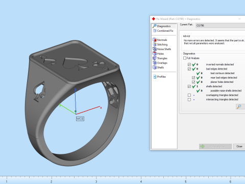Click the green checkmark beside bad contours detected
Image resolution: width=245 pixels, height=184 pixels.
(198, 73)
